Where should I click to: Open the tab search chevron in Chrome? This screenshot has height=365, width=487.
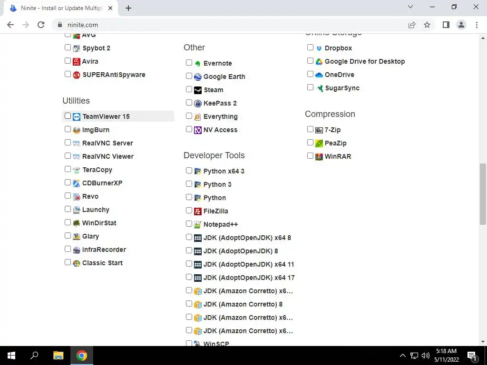(x=410, y=7)
